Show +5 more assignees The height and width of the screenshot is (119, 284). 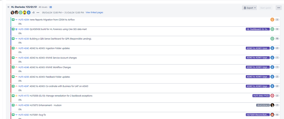(33, 13)
